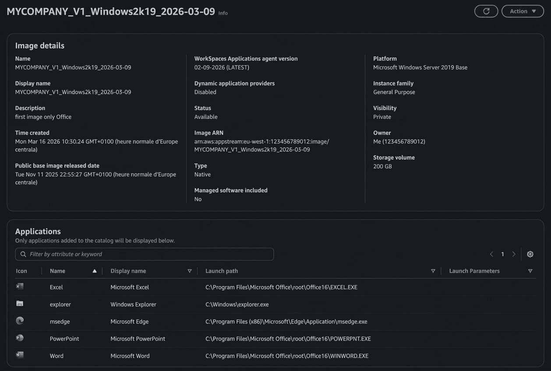This screenshot has height=371, width=551.
Task: Click the msedge.exe launch path
Action: [x=286, y=322]
